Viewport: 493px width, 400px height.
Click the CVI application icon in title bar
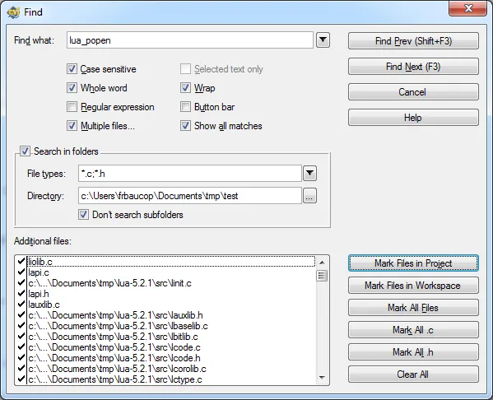click(13, 12)
